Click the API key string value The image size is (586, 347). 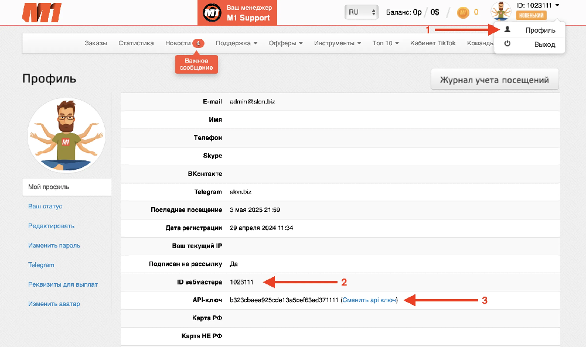tap(284, 300)
